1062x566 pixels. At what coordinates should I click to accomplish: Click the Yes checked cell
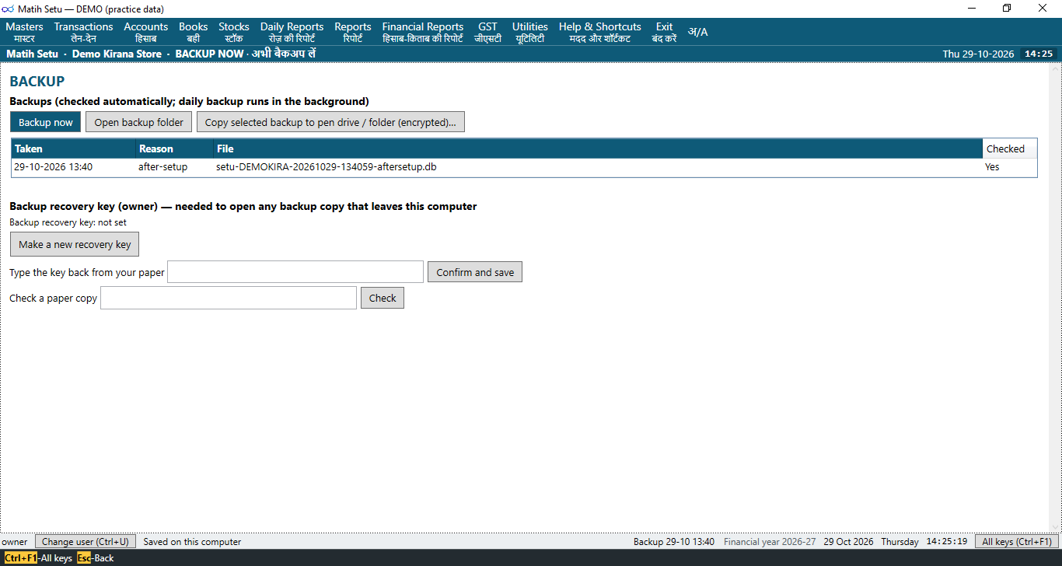pyautogui.click(x=992, y=167)
